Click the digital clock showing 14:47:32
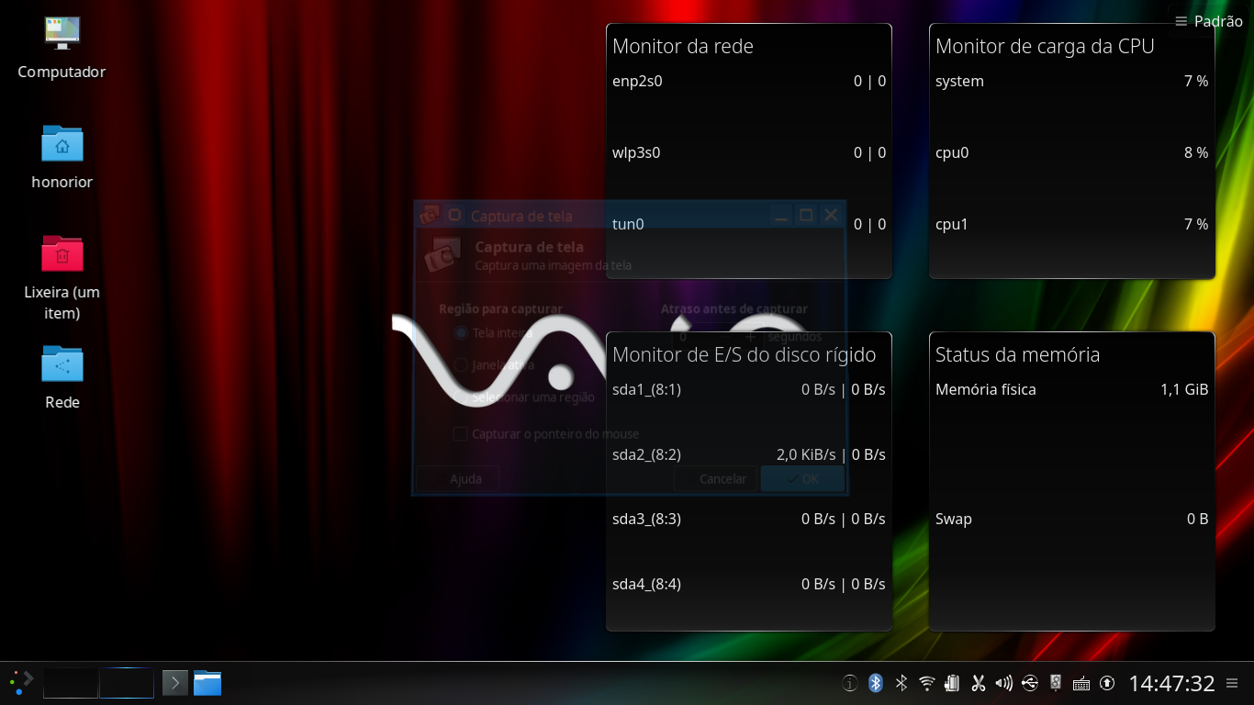This screenshot has height=705, width=1254. pyautogui.click(x=1171, y=684)
